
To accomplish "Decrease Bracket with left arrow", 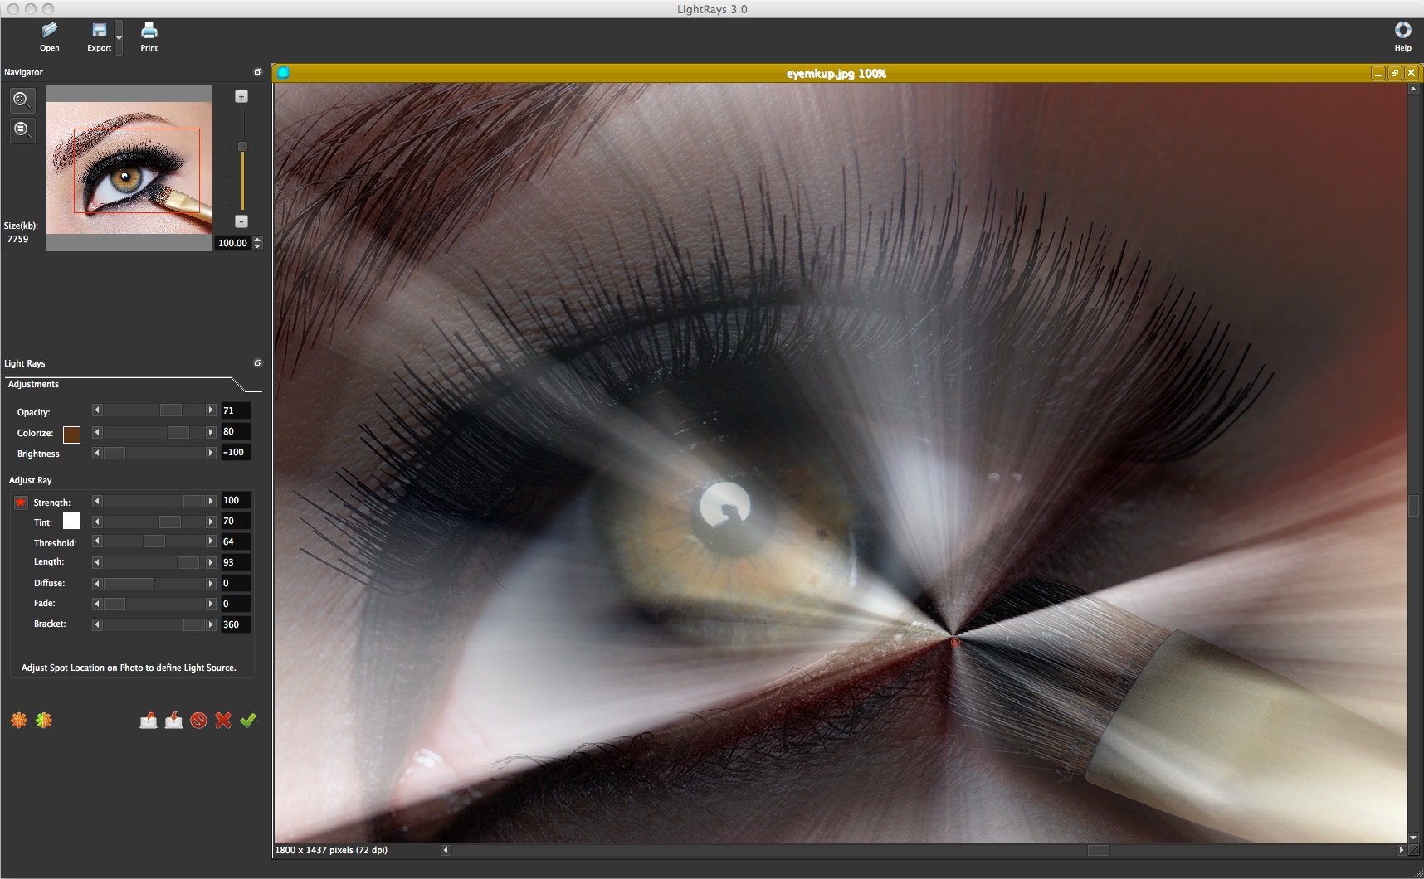I will click(x=97, y=624).
